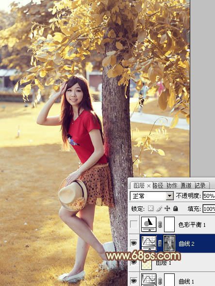Switch to the 路径 paths tab
Image resolution: width=215 pixels, height=286 pixels.
[158, 186]
